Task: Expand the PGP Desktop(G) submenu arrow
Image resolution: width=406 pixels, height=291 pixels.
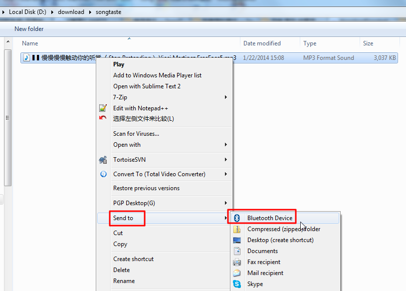Action: pos(226,203)
